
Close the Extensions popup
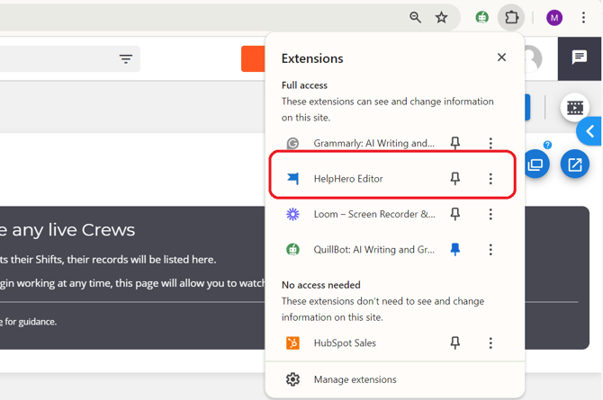[501, 58]
